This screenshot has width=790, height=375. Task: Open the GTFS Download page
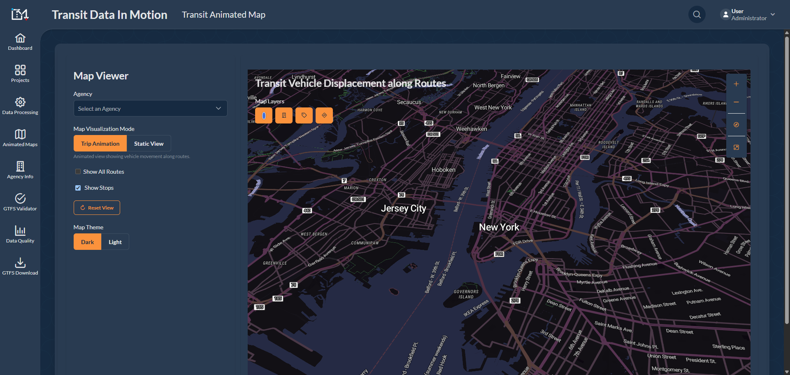[20, 266]
